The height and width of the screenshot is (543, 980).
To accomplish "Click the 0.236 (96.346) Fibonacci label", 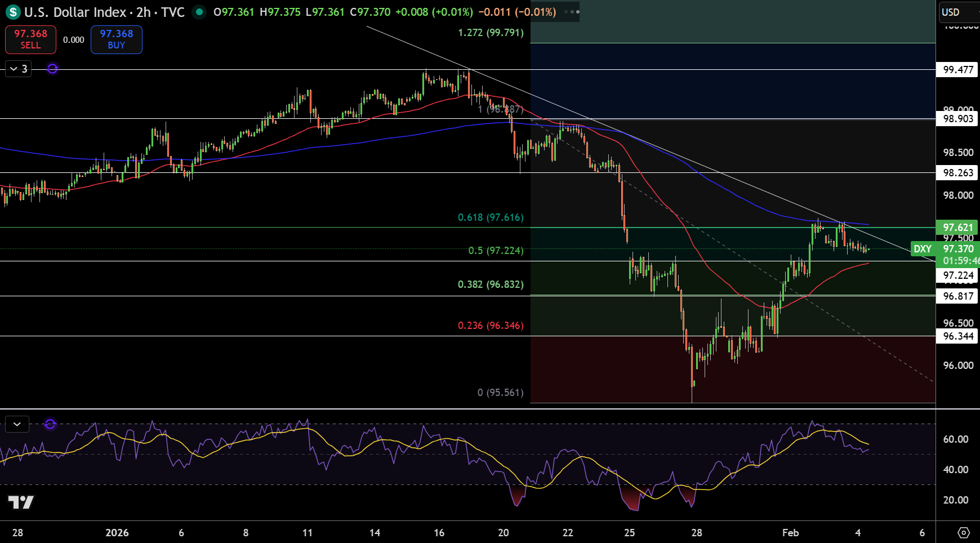I will (x=491, y=326).
